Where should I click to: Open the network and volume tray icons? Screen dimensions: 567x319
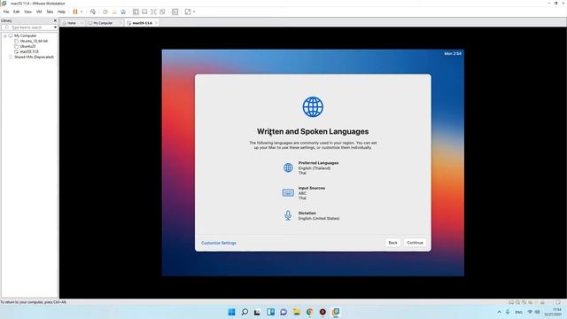(x=533, y=312)
